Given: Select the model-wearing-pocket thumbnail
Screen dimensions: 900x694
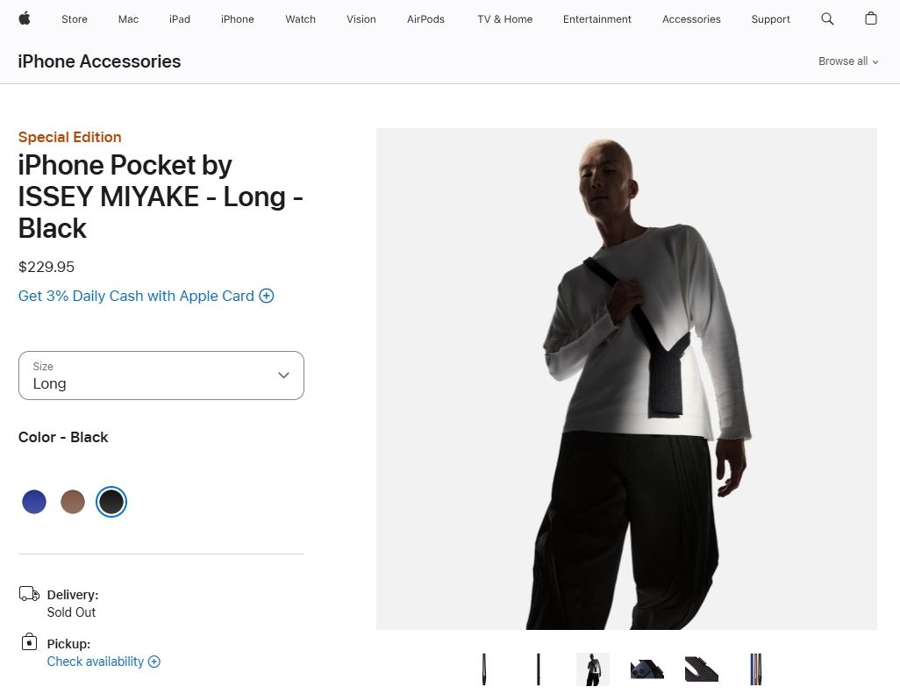Looking at the screenshot, I should tap(593, 669).
